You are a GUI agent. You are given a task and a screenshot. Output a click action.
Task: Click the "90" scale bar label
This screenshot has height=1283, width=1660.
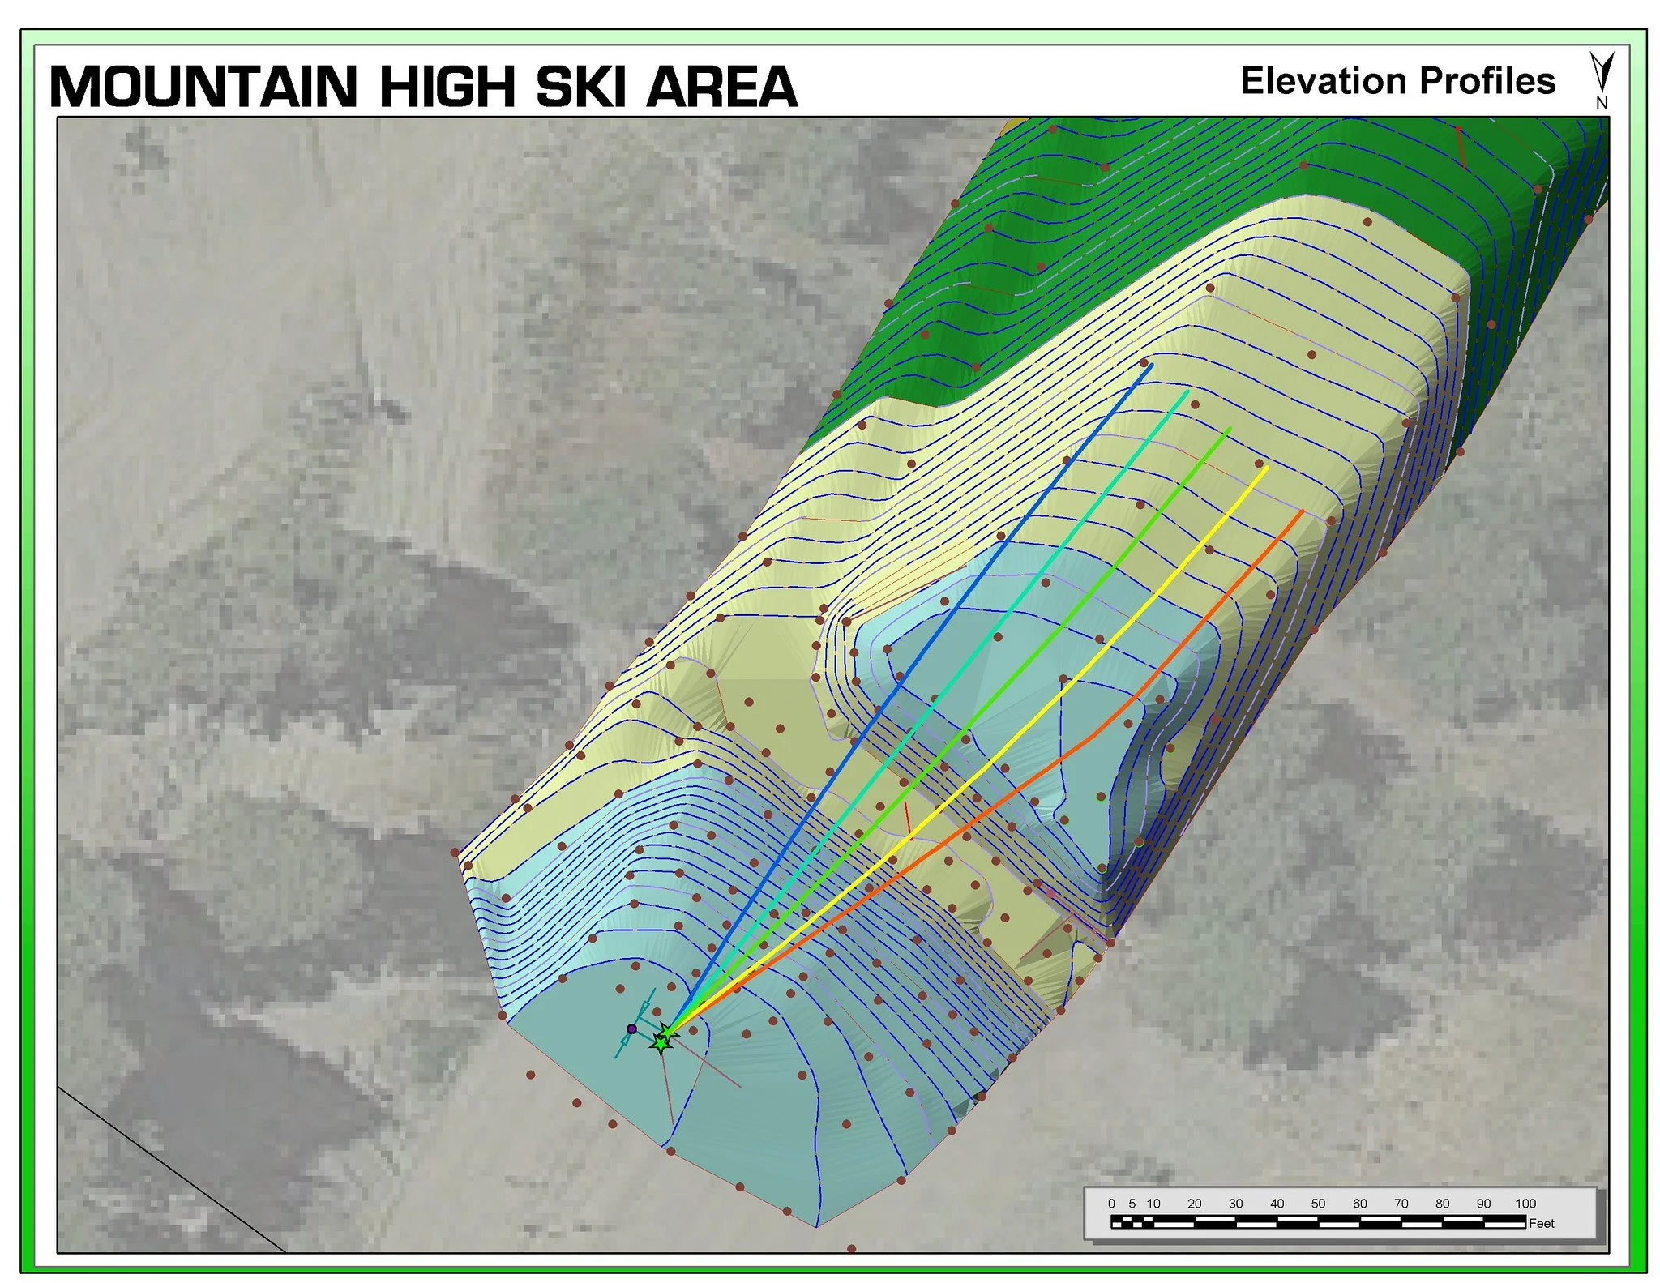click(1484, 1204)
